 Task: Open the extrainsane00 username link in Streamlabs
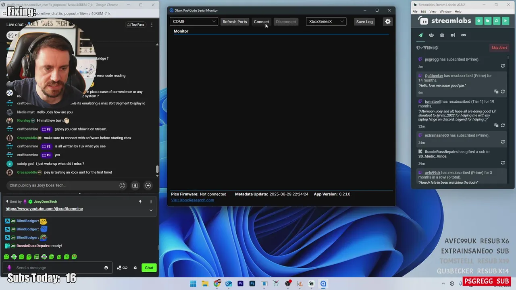(437, 135)
